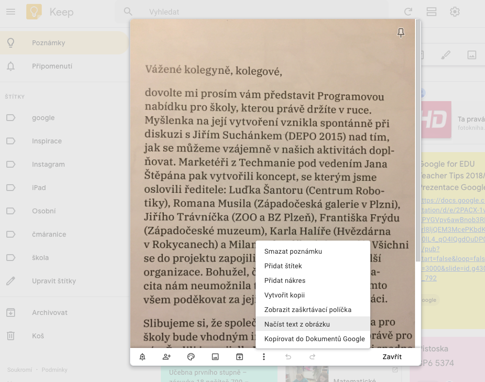This screenshot has height=382, width=485.
Task: Click the Poznámky lightbulb icon
Action: coord(11,43)
